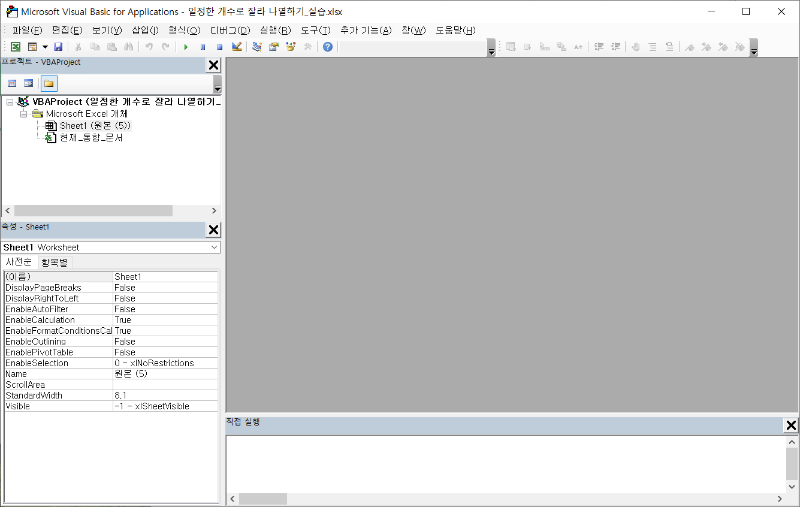Click the Insert UserForm icon

[x=32, y=47]
